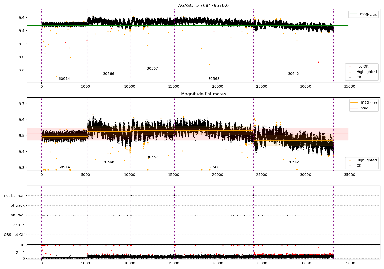Click the 30566 label in the Magnitude Estimates plot
This screenshot has height=269, width=384.
[x=109, y=162]
